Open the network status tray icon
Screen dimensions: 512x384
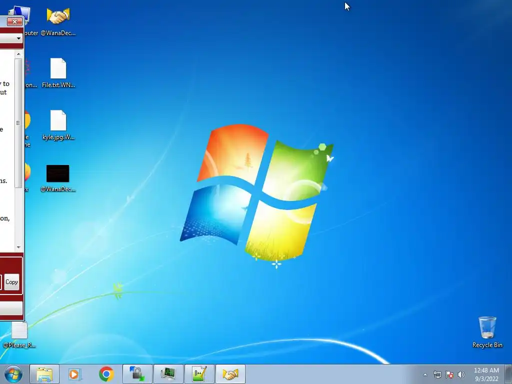pos(437,374)
